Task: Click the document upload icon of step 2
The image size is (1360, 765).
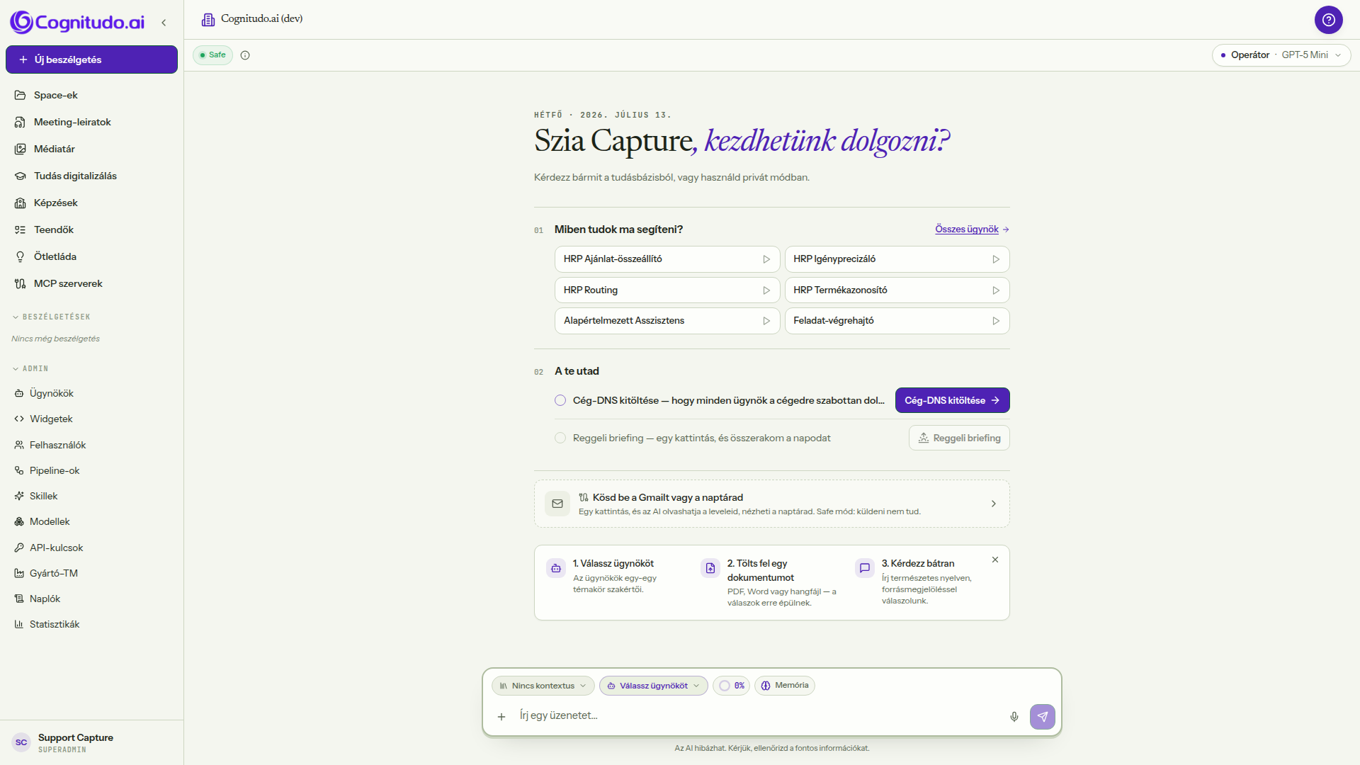Action: pyautogui.click(x=710, y=568)
